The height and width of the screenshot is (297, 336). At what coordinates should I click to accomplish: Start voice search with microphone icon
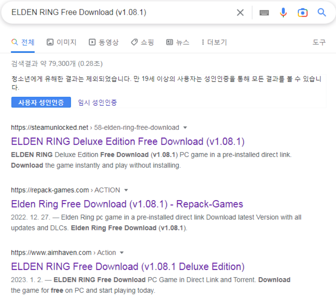pyautogui.click(x=283, y=12)
